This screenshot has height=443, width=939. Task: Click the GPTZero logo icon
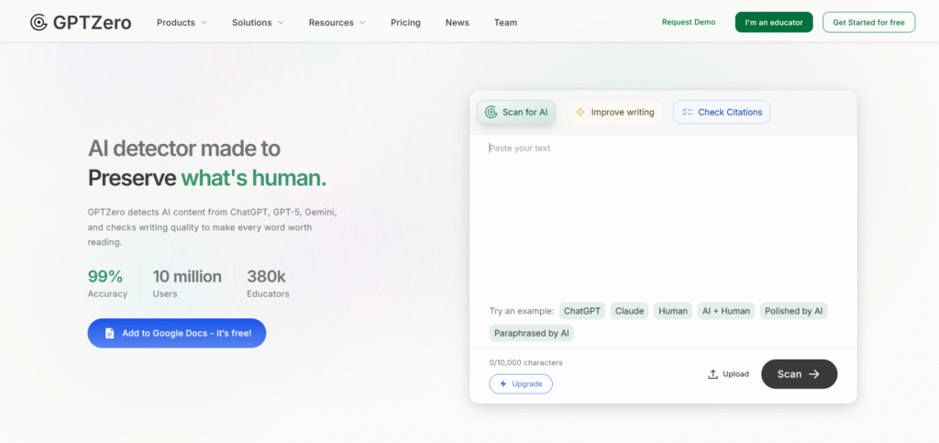pyautogui.click(x=39, y=22)
